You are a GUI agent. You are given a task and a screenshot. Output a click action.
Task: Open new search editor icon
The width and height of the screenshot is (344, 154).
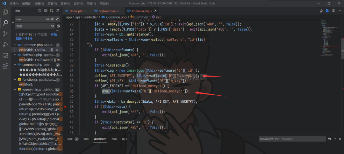(52, 11)
